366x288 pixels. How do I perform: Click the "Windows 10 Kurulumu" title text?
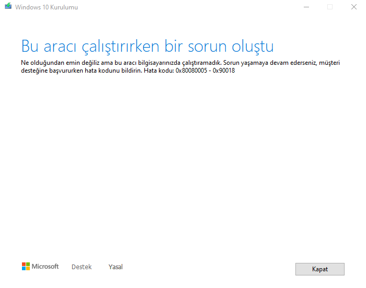47,7
